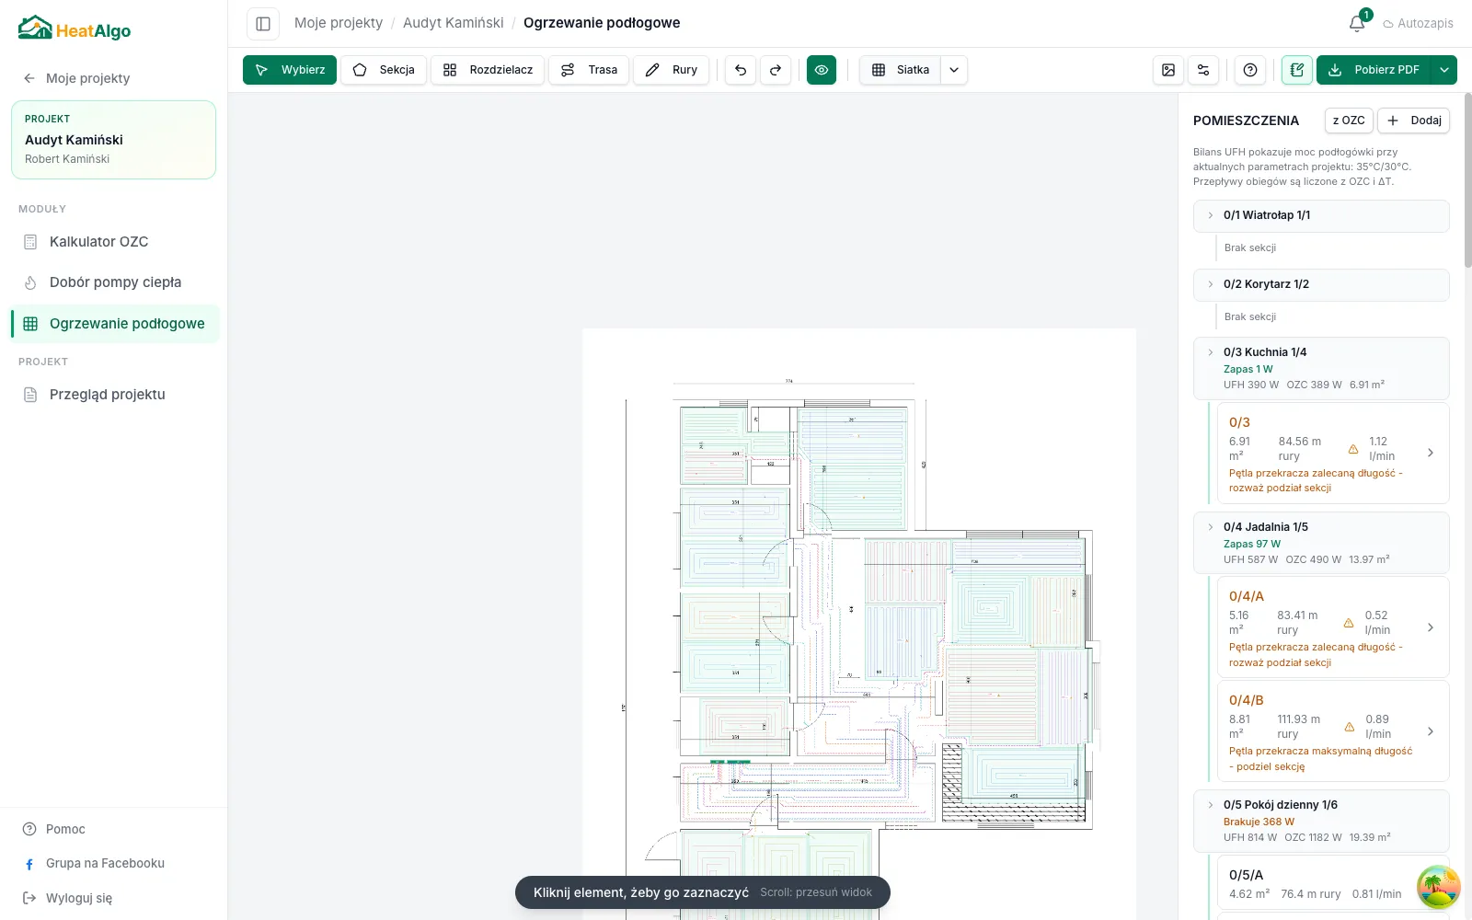Viewport: 1472px width, 920px height.
Task: Select the Wybierz tool
Action: point(290,70)
